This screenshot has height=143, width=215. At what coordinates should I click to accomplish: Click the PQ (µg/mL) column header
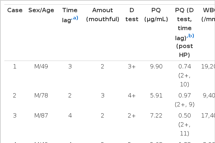tap(156, 15)
